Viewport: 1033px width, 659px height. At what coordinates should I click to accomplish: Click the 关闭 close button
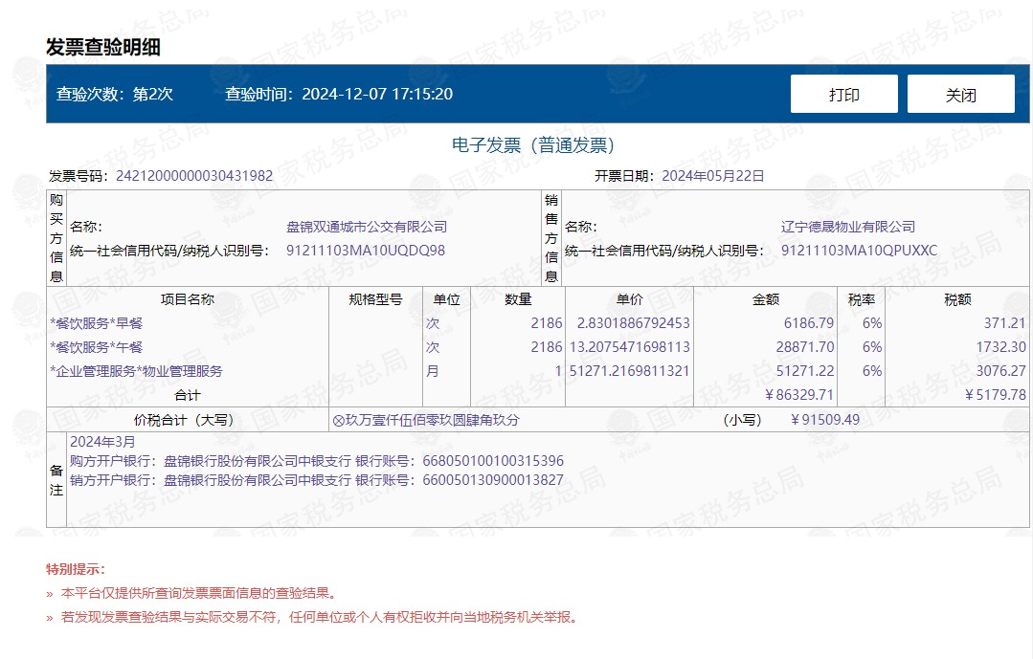960,94
